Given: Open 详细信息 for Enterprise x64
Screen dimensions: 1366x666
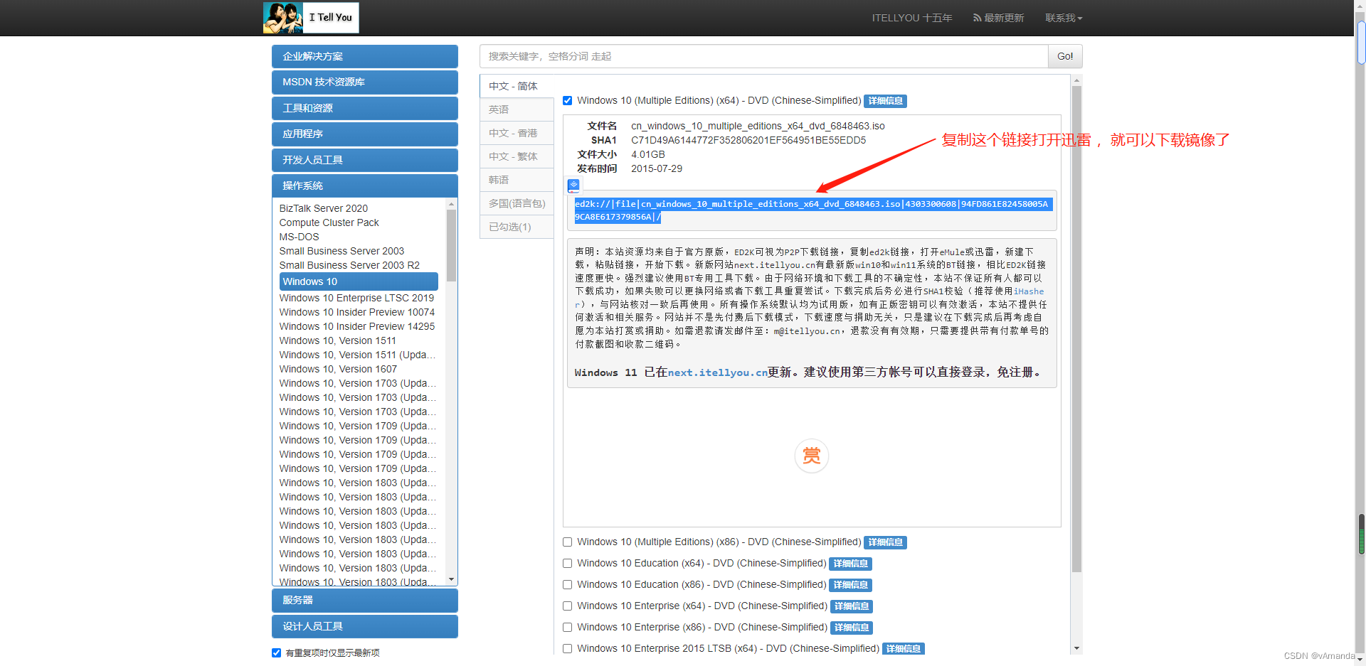Looking at the screenshot, I should (852, 606).
